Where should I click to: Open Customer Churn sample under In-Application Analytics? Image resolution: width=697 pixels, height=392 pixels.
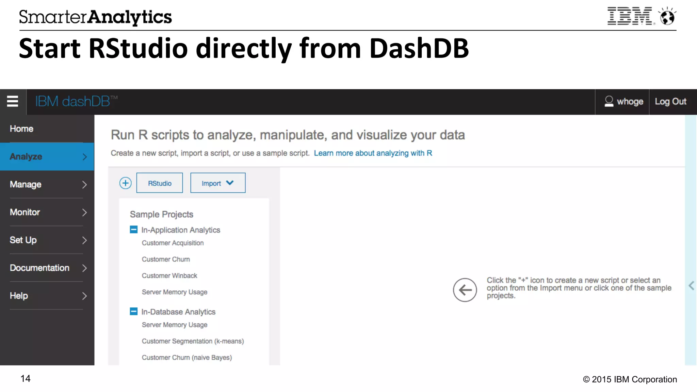(166, 259)
